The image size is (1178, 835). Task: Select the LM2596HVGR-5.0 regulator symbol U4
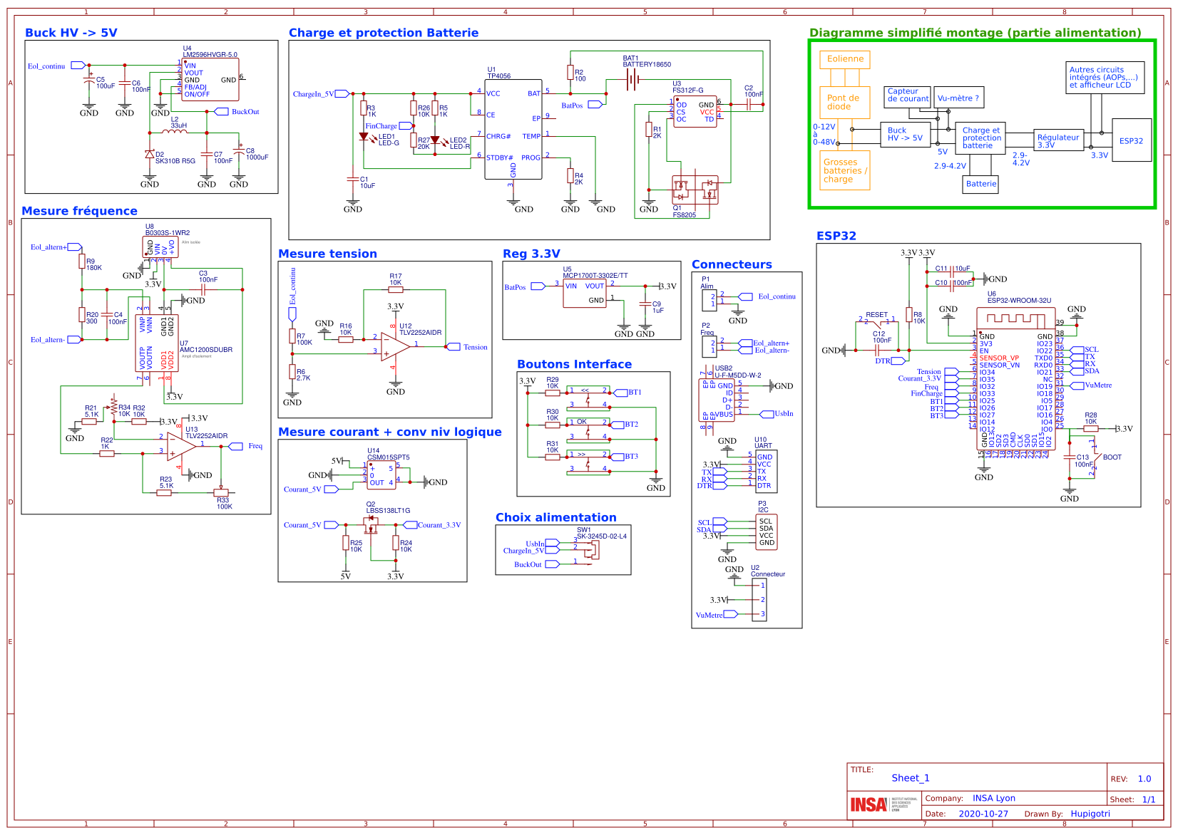[x=208, y=80]
